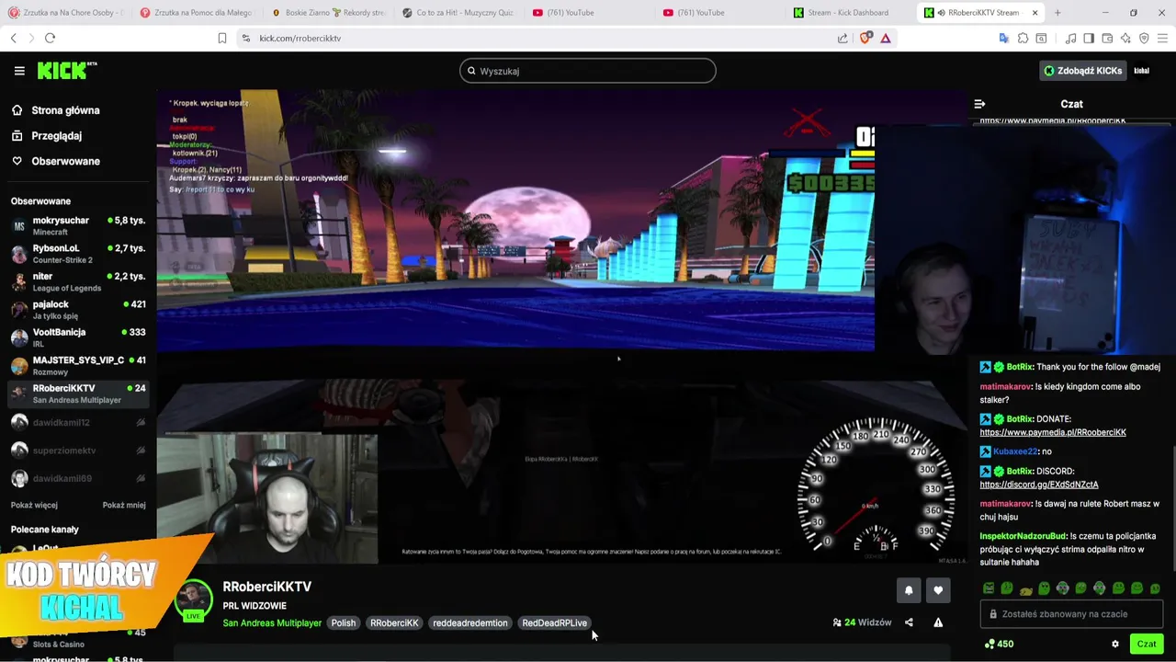Open offline channel dawidkamil69
The image size is (1176, 662).
(78, 478)
